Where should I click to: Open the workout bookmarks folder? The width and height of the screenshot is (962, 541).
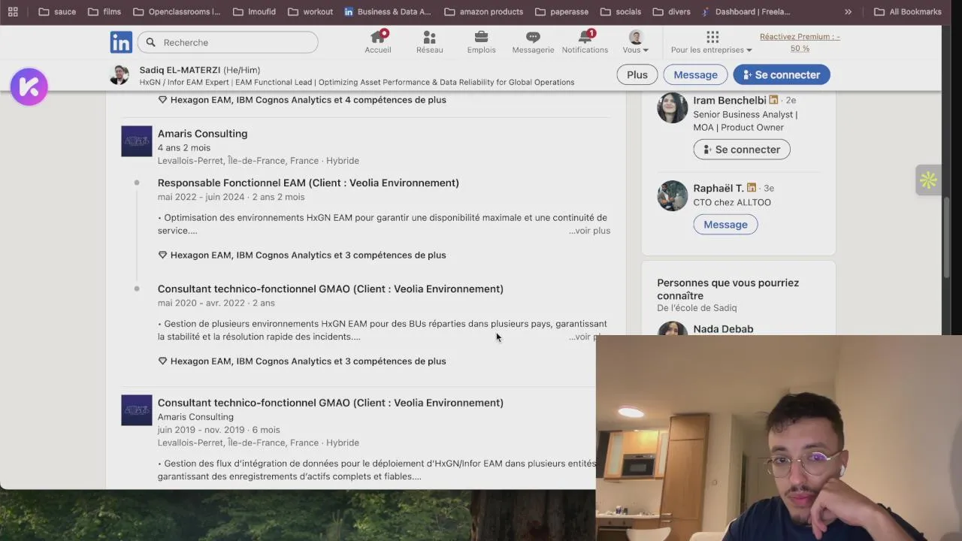(x=310, y=12)
